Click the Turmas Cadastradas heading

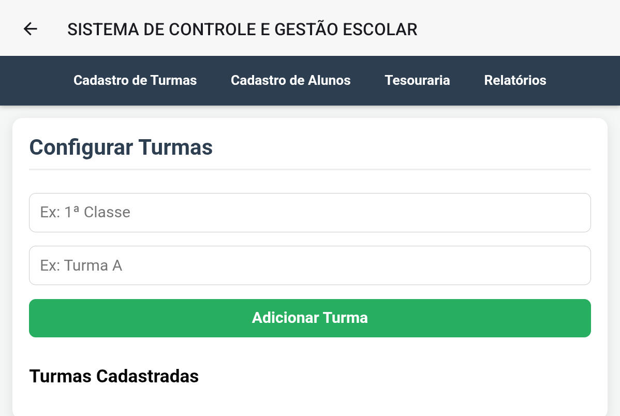pos(114,376)
